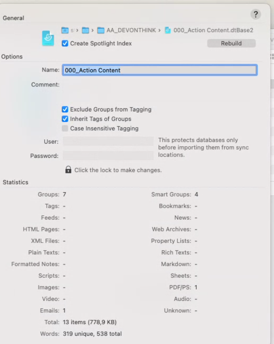Enable Case Insensitive Tagging checkbox
The image size is (274, 344).
[65, 129]
